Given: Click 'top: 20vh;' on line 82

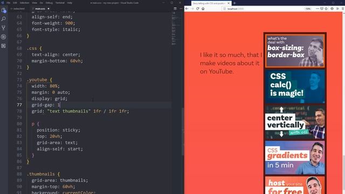Looking at the screenshot, I should point(50,136).
